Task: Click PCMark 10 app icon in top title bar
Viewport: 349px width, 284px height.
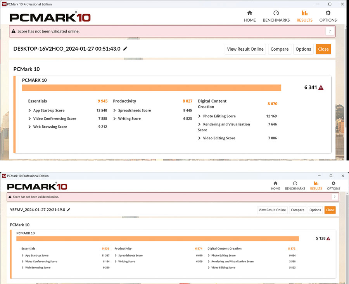Action: (x=4, y=4)
